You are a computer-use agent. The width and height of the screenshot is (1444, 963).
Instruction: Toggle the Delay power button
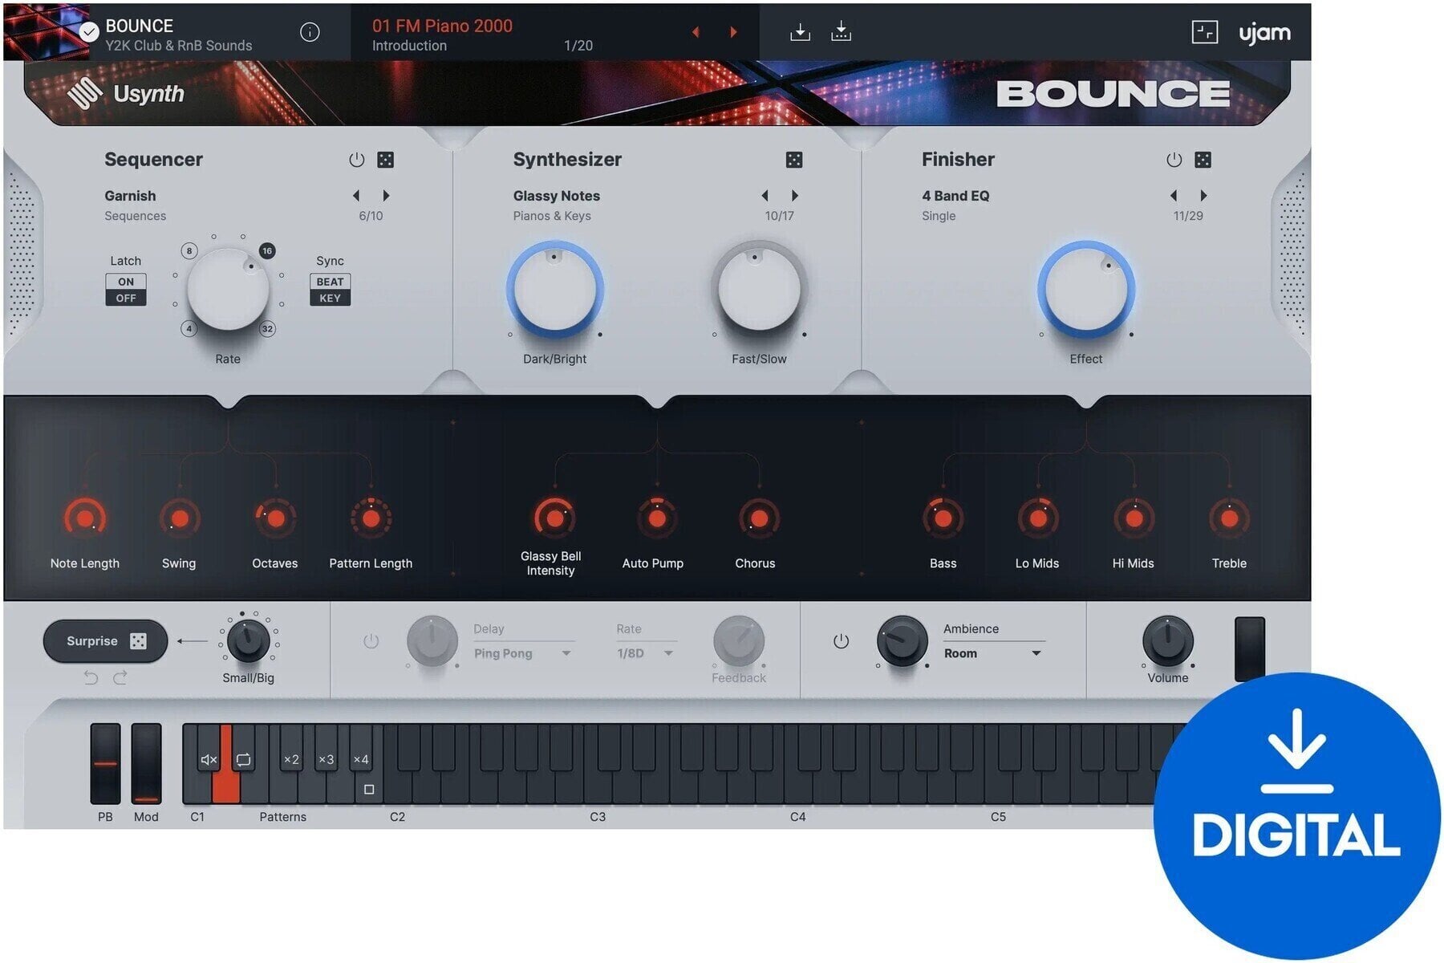pyautogui.click(x=371, y=641)
